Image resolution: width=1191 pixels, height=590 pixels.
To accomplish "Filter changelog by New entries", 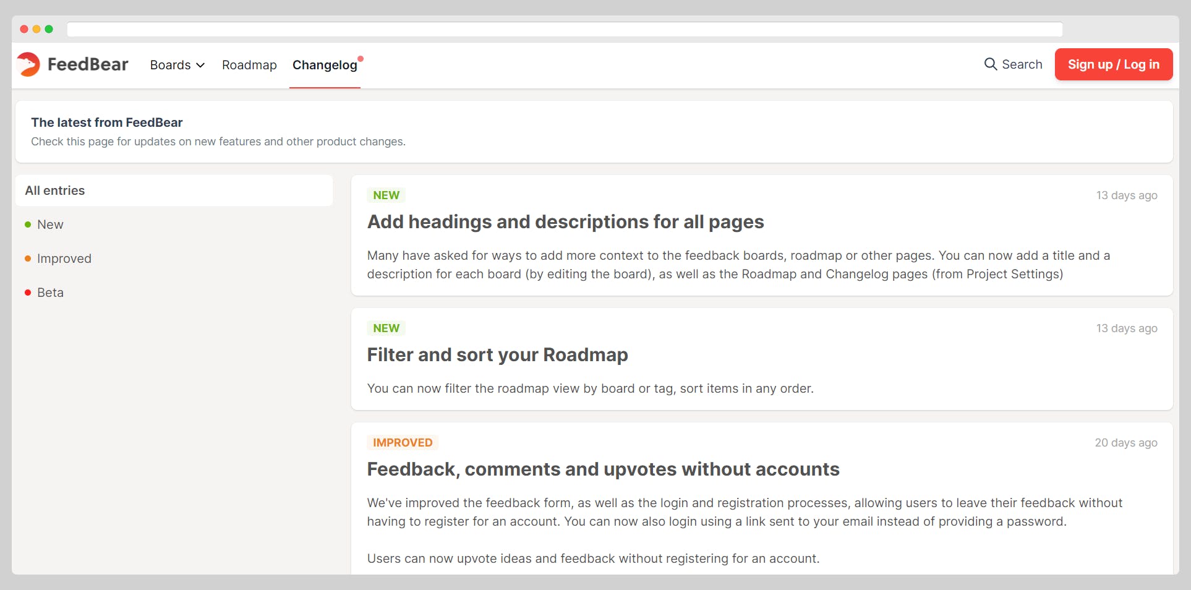I will click(x=50, y=224).
